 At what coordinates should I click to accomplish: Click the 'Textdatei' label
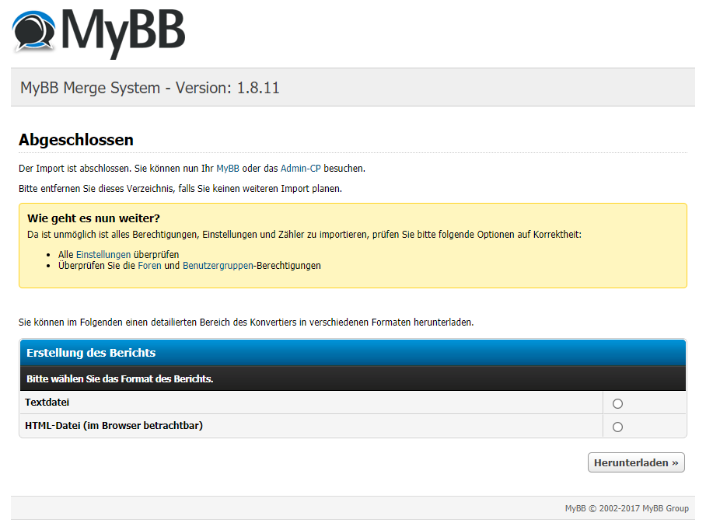click(x=47, y=403)
